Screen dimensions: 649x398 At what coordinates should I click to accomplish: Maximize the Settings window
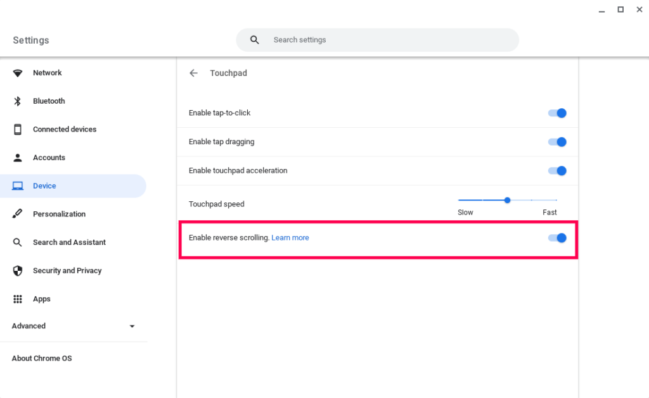tap(620, 9)
